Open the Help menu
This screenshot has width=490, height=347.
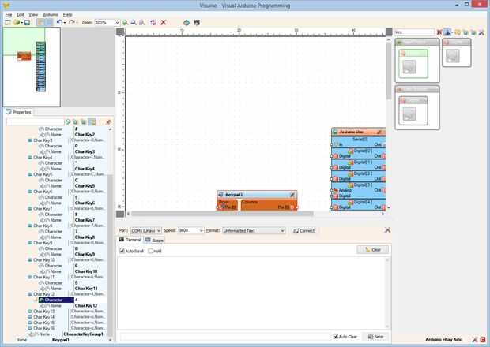[x=67, y=15]
